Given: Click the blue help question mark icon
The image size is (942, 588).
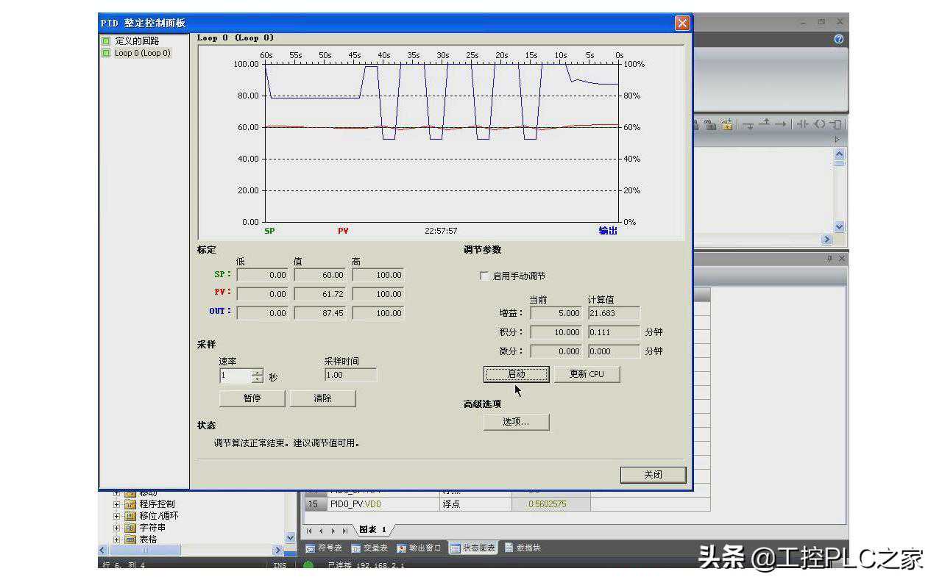Looking at the screenshot, I should 838,39.
